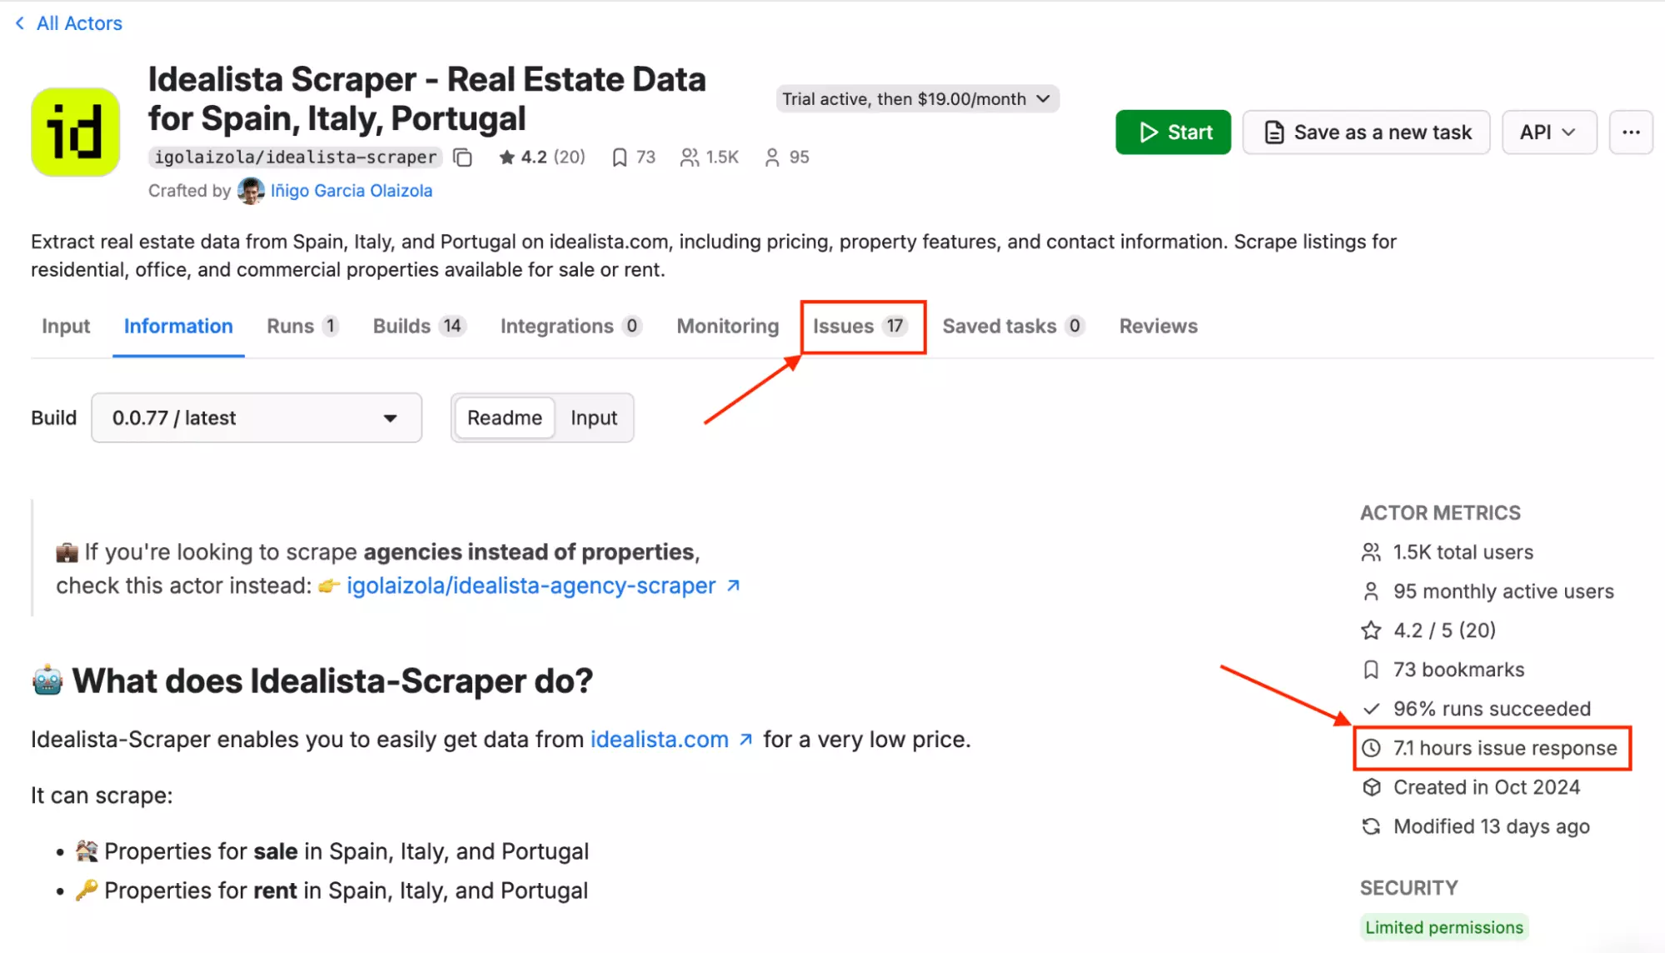
Task: Click the star icon beside the 4.2 rating
Action: click(x=506, y=157)
